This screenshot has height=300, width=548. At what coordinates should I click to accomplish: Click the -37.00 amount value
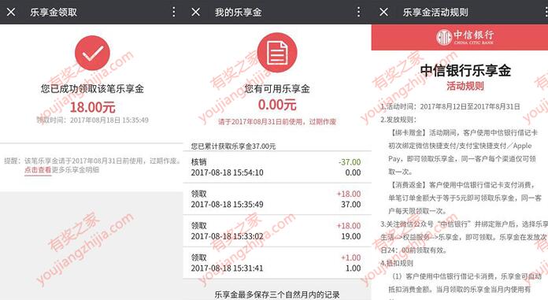coord(350,162)
